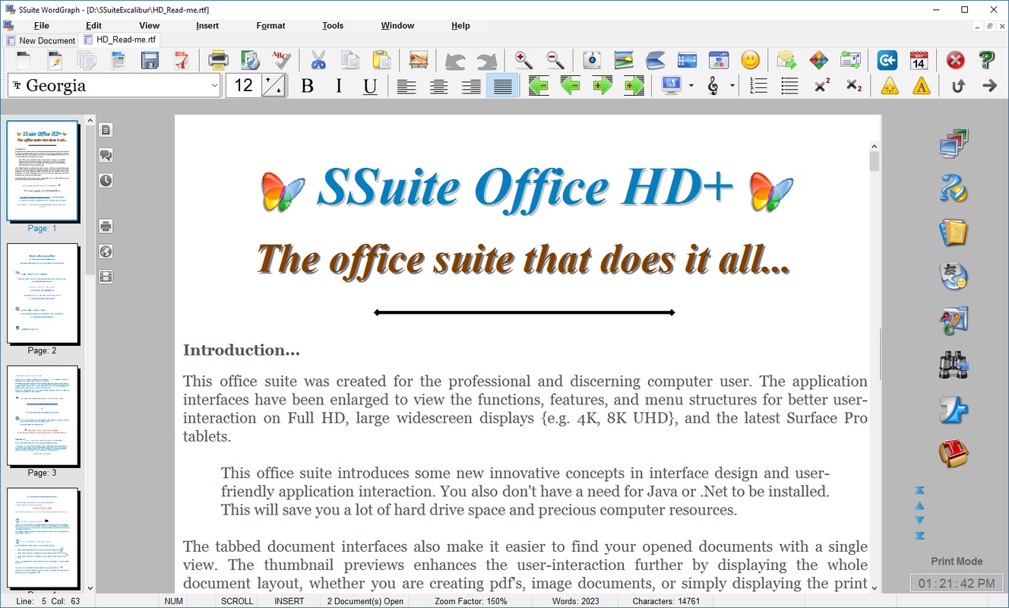Open the Format menu

click(x=270, y=26)
